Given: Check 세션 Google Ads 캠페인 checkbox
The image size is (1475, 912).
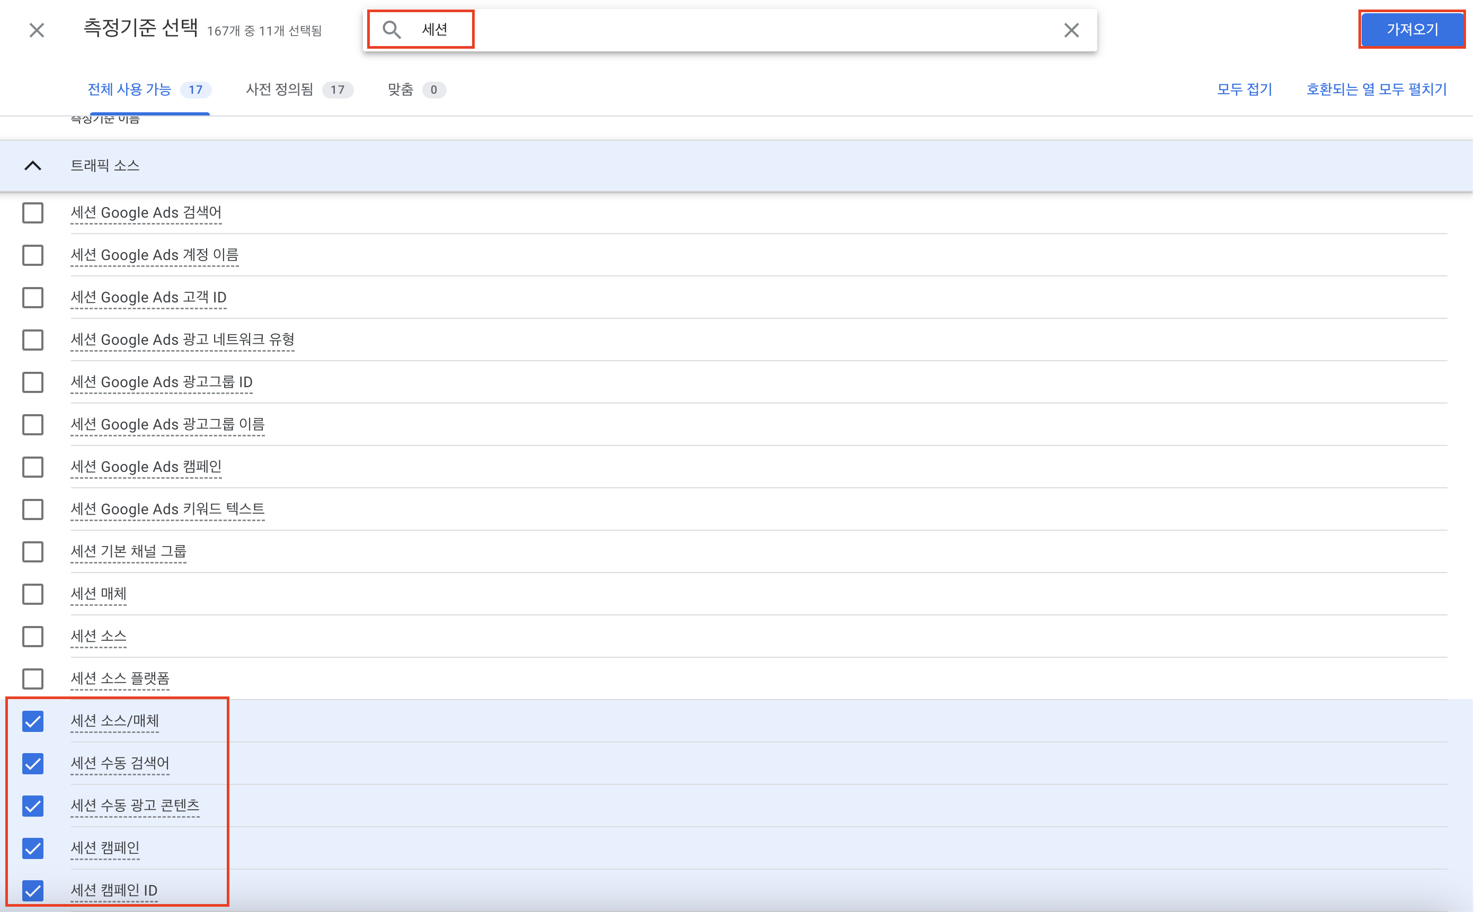Looking at the screenshot, I should (x=32, y=467).
